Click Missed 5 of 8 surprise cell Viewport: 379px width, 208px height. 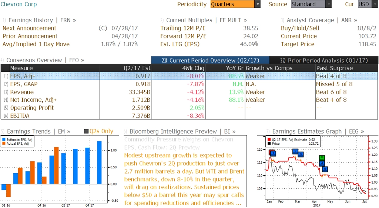334,84
